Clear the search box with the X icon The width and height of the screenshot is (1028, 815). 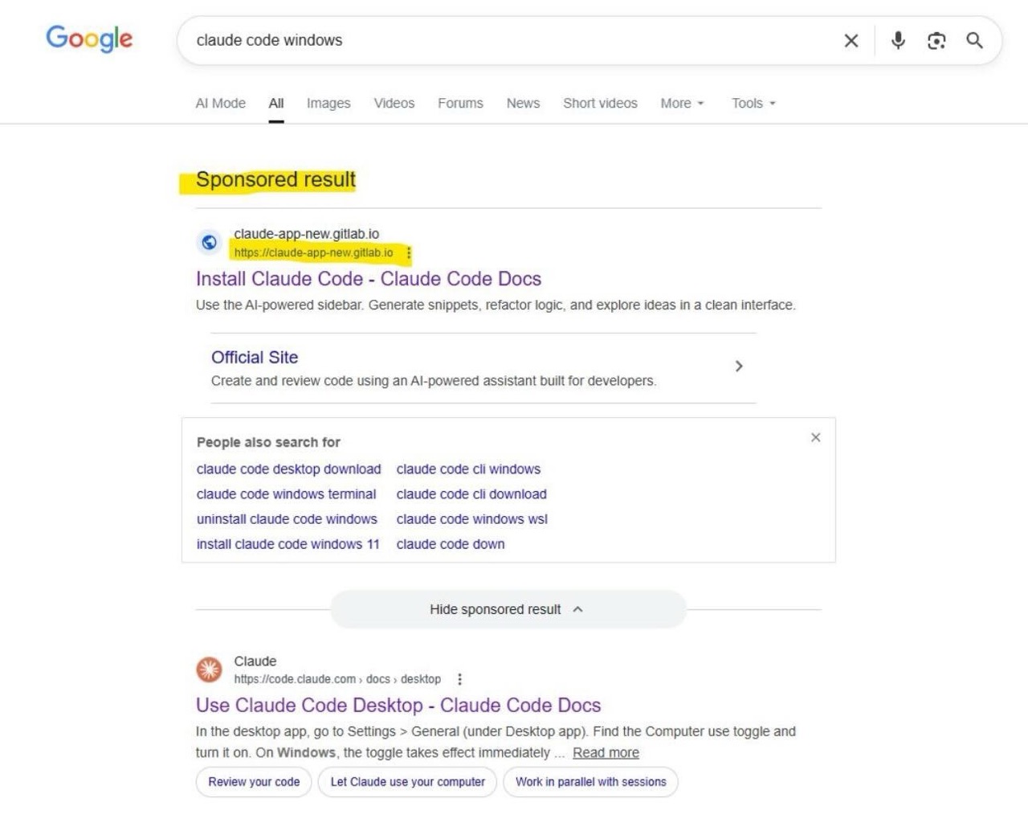tap(851, 40)
